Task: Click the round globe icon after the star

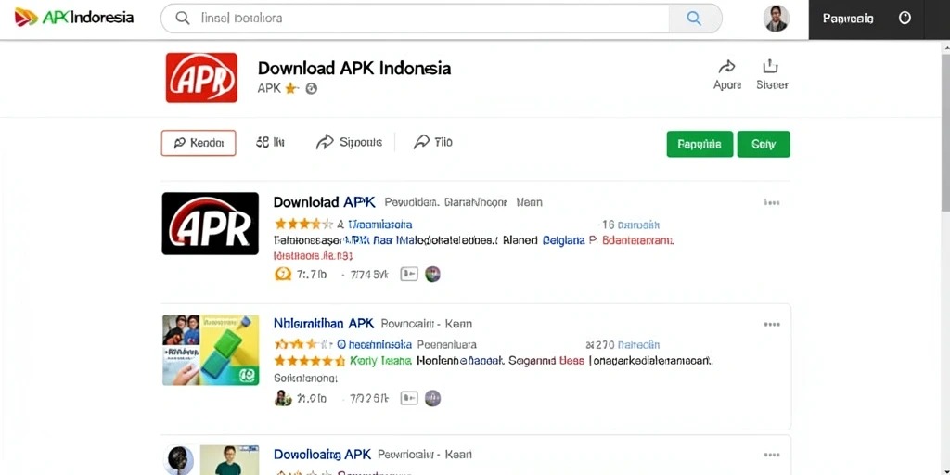Action: click(312, 88)
